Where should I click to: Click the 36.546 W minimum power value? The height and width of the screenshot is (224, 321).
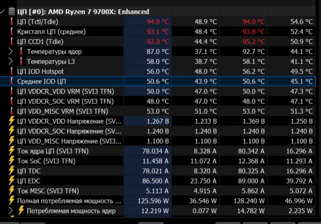[203, 201]
